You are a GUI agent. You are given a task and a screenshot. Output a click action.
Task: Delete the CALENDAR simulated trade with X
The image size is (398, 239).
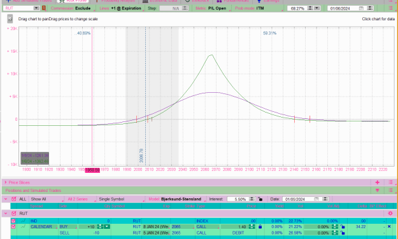[389, 226]
